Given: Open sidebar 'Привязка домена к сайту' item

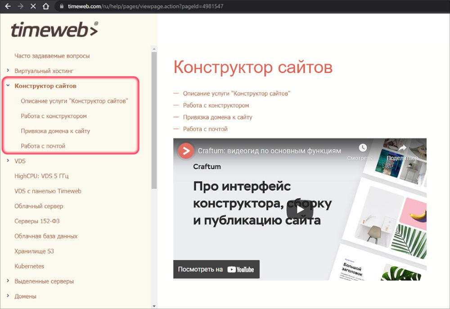Looking at the screenshot, I should 55,131.
